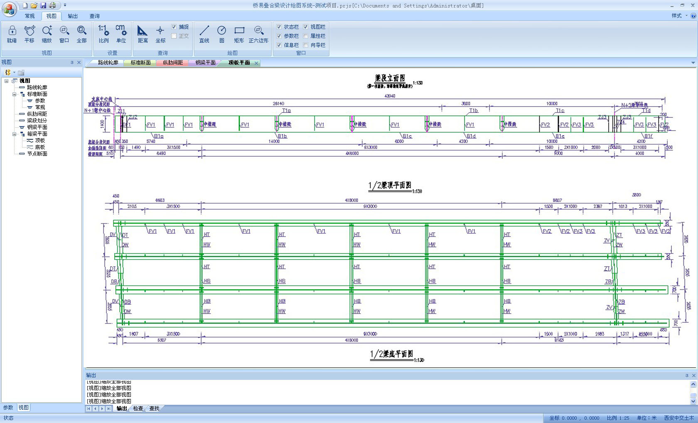Collapse the 标准断面 tree node
Image resolution: width=698 pixels, height=423 pixels.
click(14, 94)
